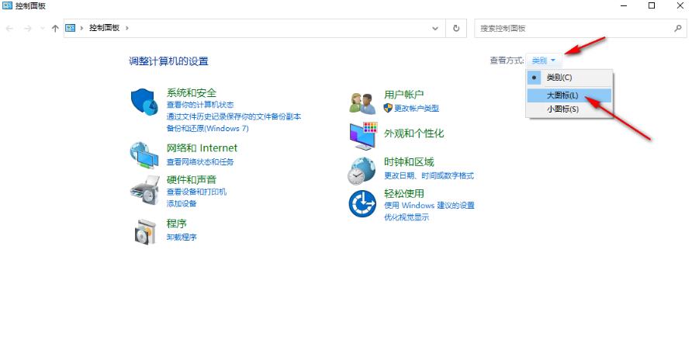Click 更改日期、时间或数字格式 link
692x343 pixels.
click(429, 175)
